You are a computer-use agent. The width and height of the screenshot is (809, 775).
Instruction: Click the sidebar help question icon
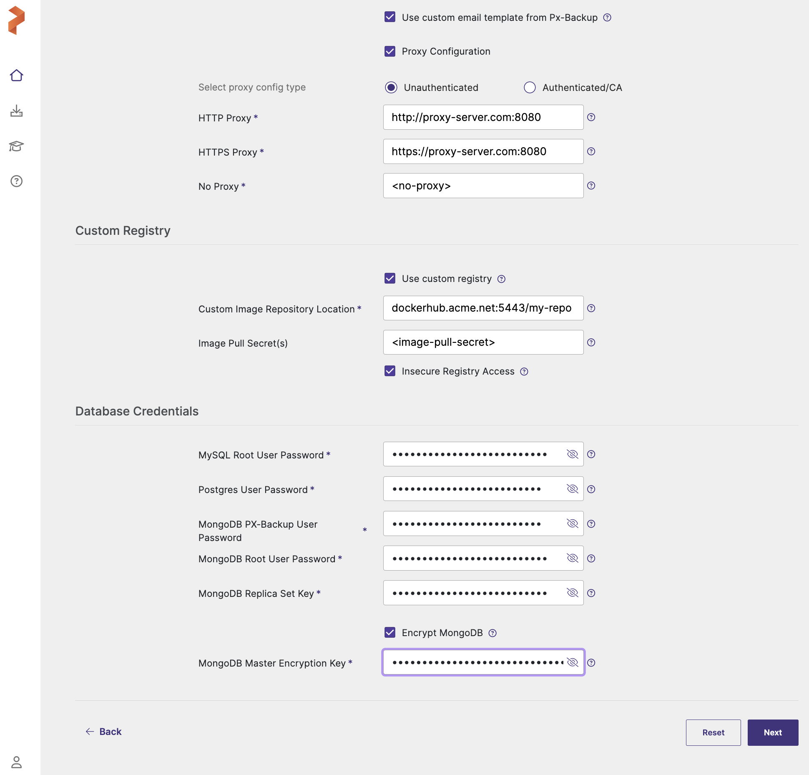(x=16, y=181)
